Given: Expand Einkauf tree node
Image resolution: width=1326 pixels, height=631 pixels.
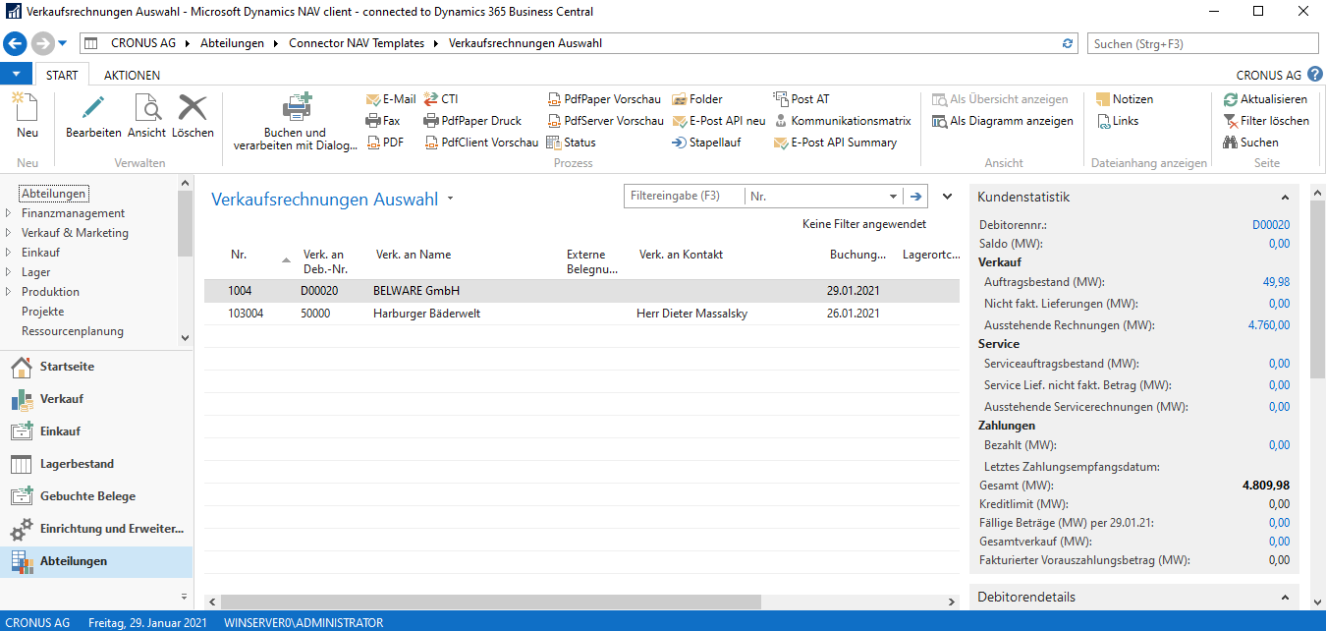Looking at the screenshot, I should [x=10, y=253].
